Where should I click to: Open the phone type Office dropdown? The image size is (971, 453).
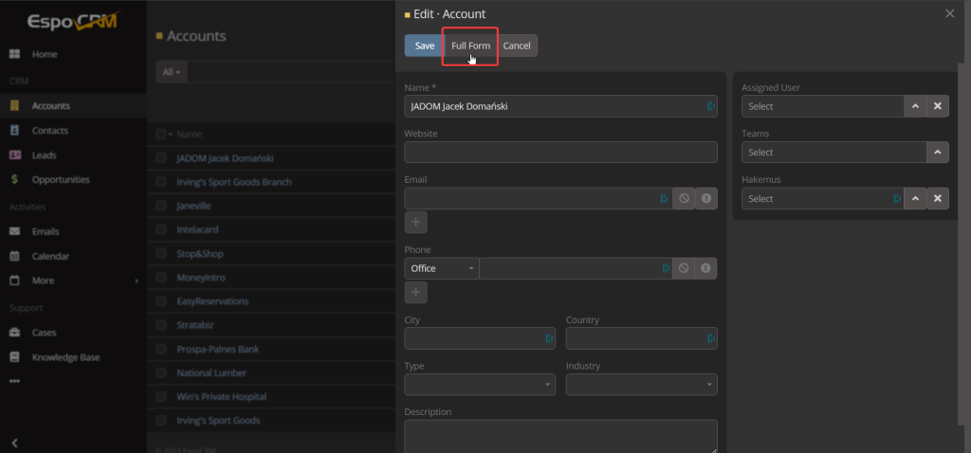(443, 269)
